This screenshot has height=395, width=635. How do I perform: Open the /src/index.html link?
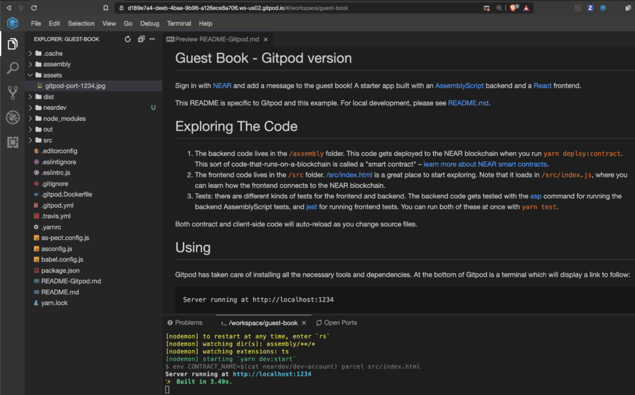(x=349, y=175)
